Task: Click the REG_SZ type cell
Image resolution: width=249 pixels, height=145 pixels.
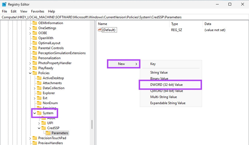Action: click(x=176, y=30)
